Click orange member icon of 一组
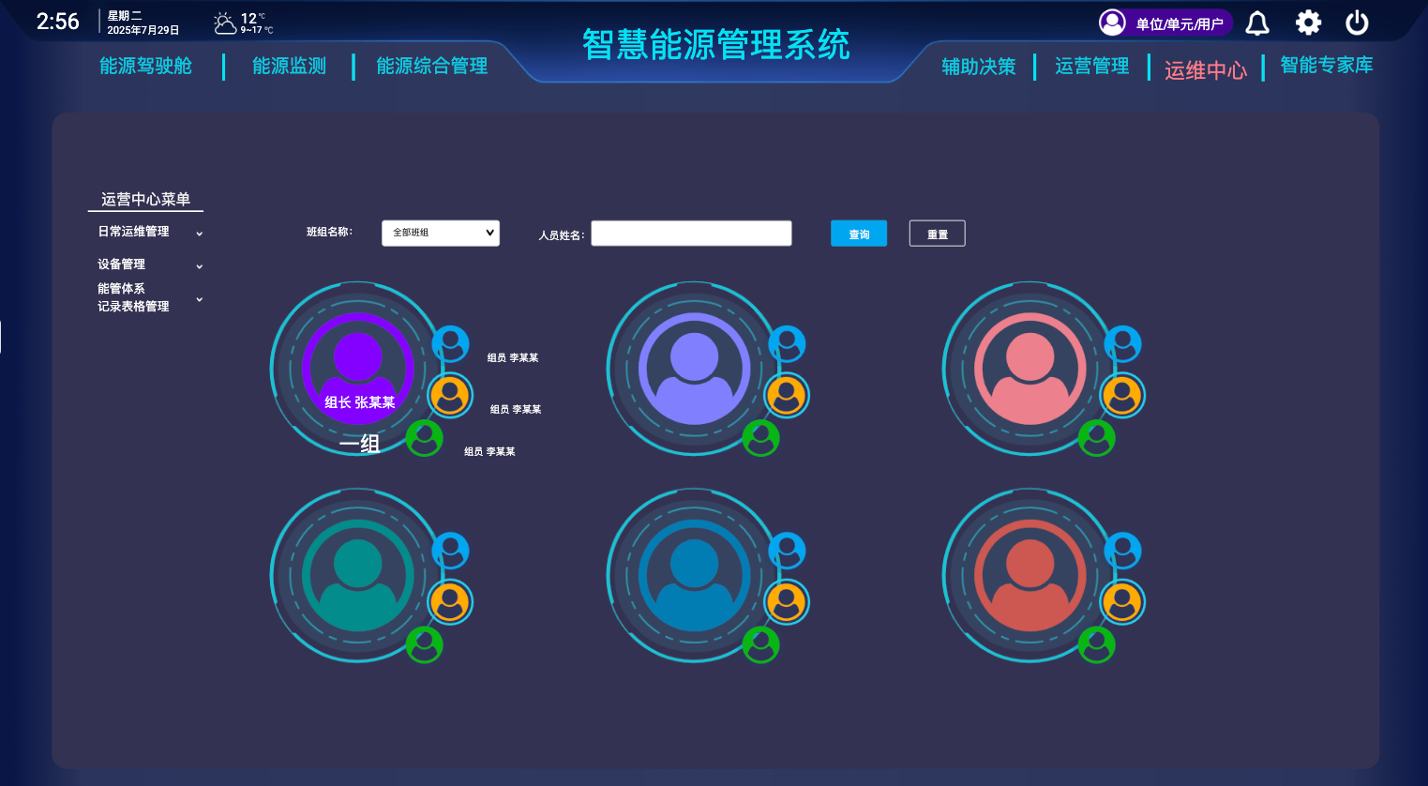This screenshot has height=786, width=1428. click(x=450, y=396)
